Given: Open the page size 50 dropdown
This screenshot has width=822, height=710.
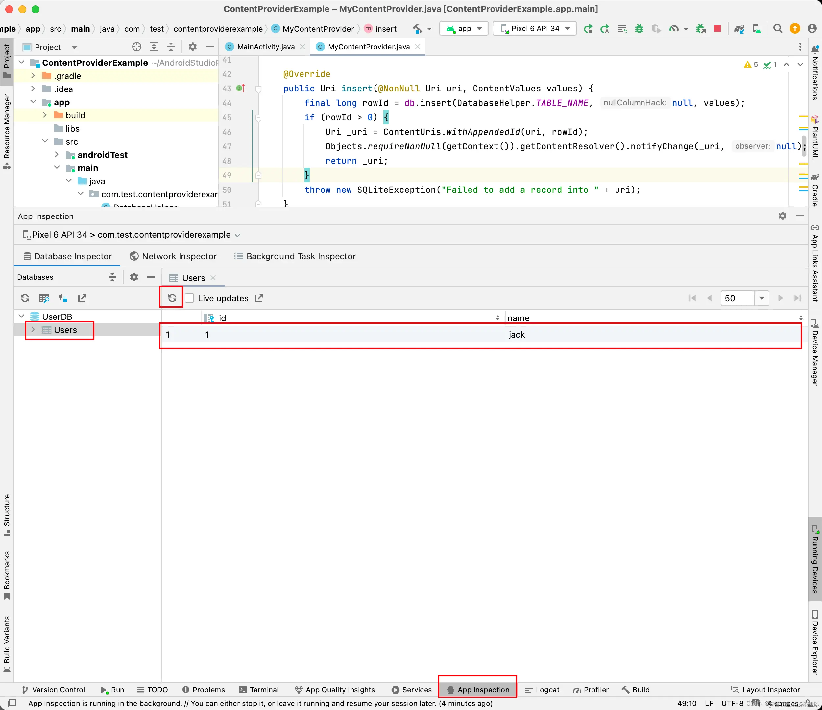Looking at the screenshot, I should tap(761, 298).
